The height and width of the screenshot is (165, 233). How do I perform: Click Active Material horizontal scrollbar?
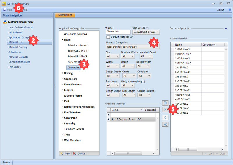pos(188,149)
